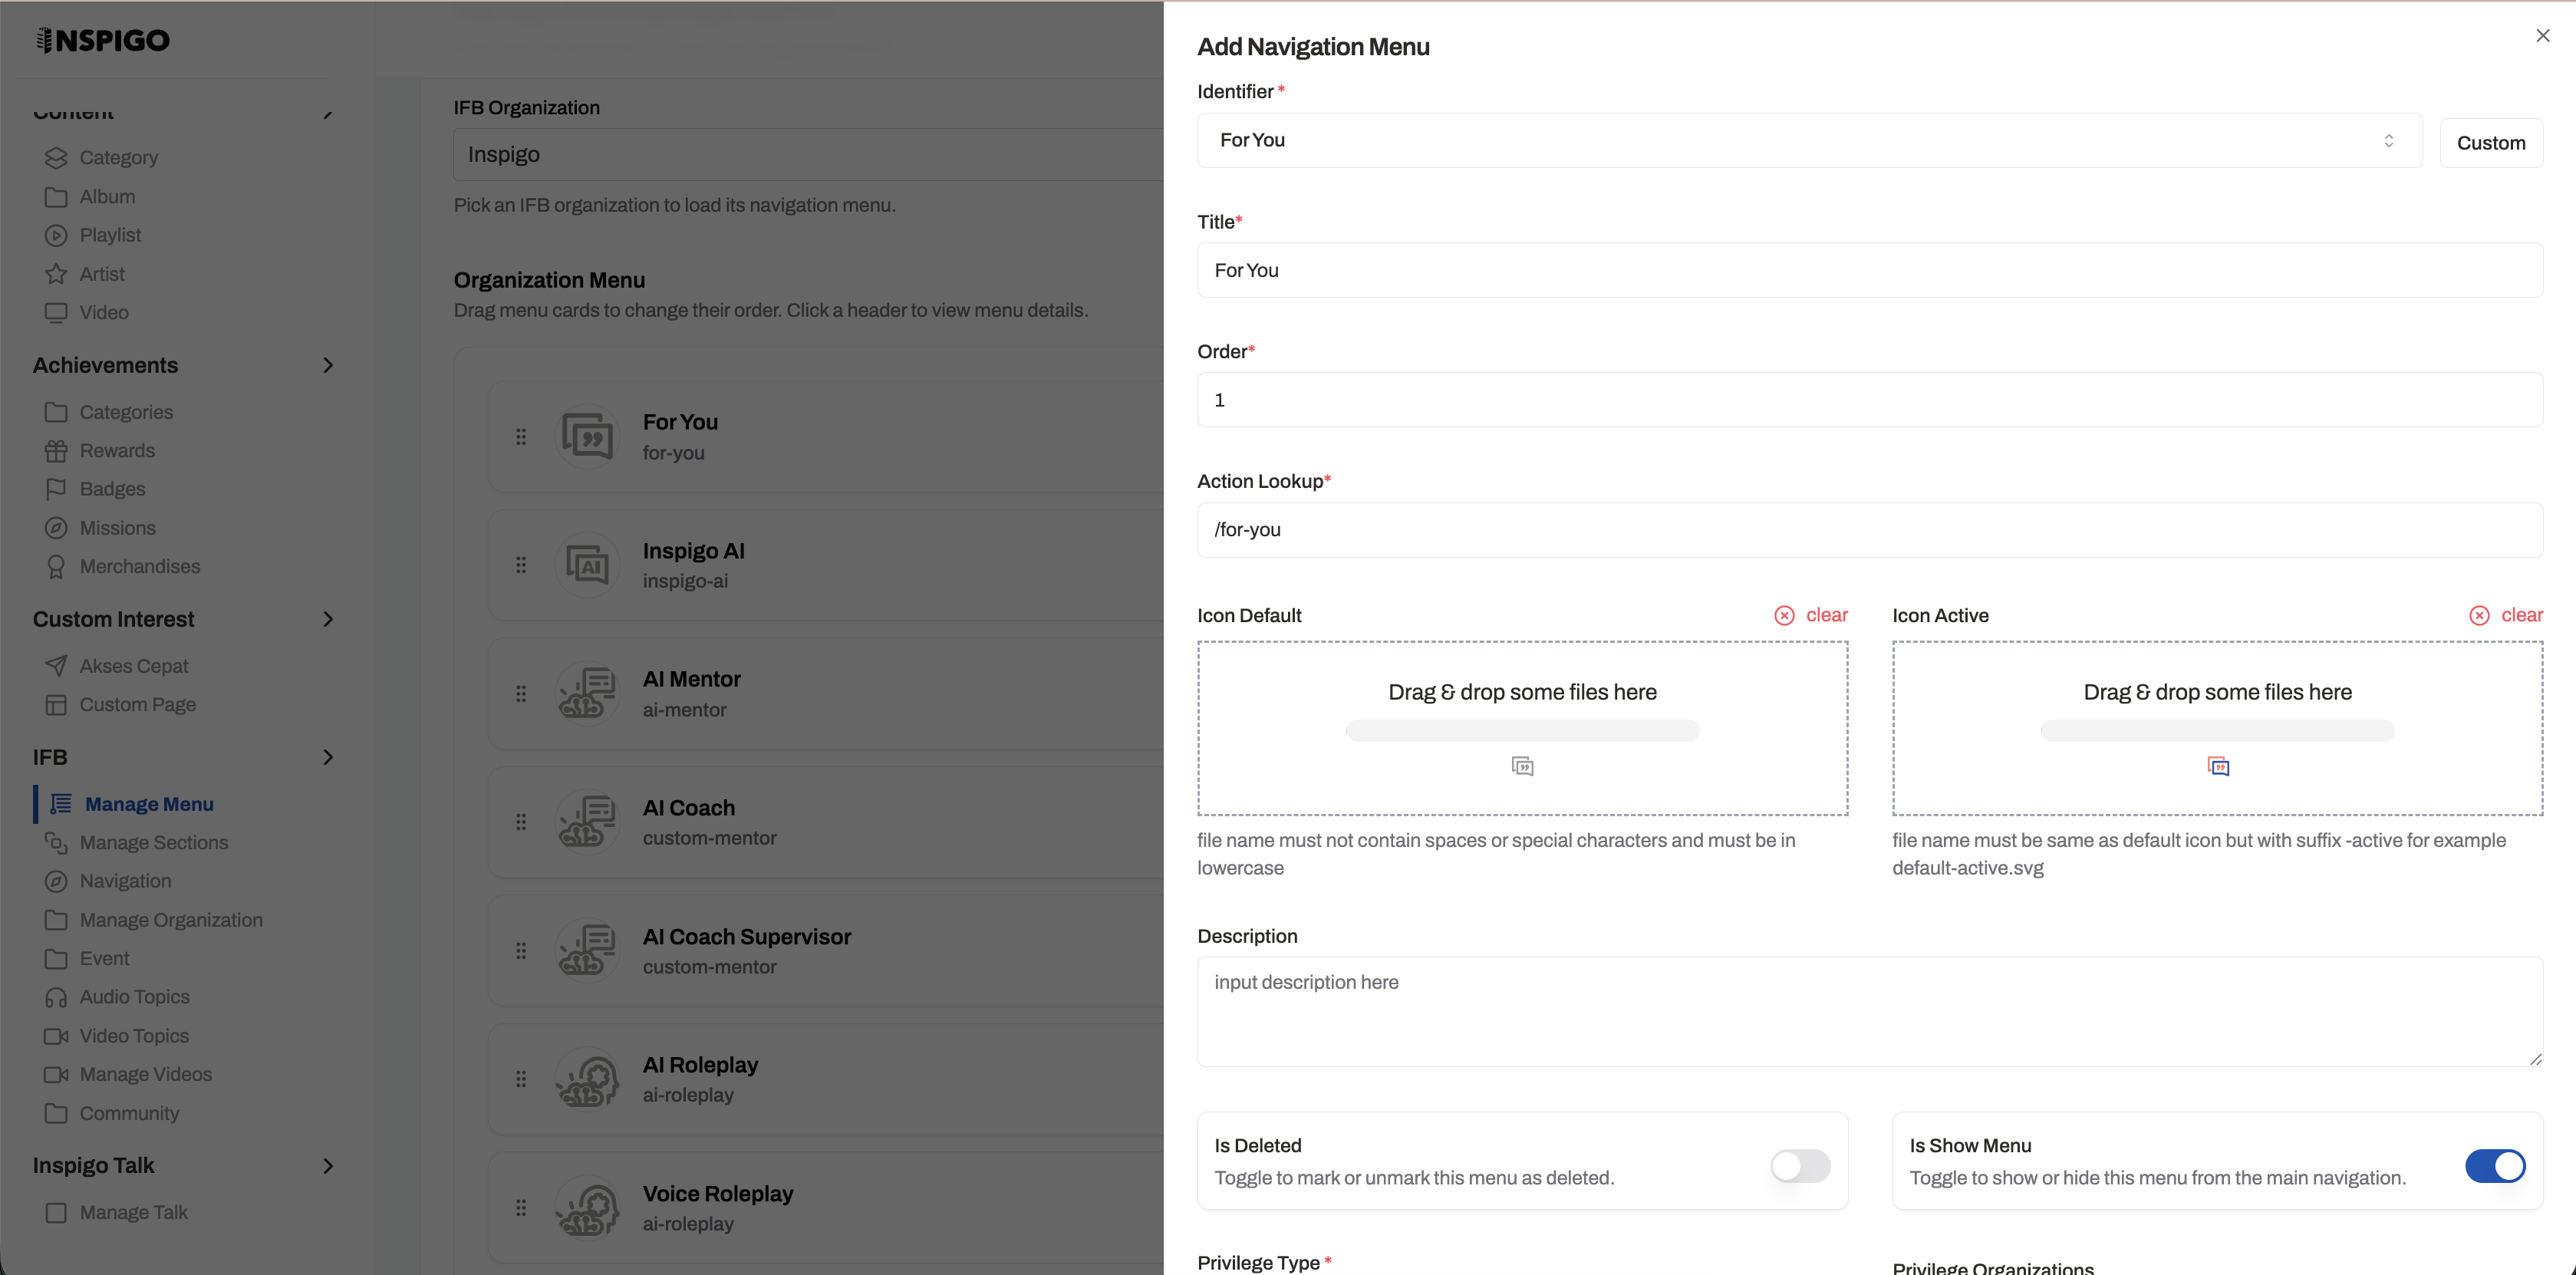Click the Action Lookup field
2576x1275 pixels.
point(1869,530)
